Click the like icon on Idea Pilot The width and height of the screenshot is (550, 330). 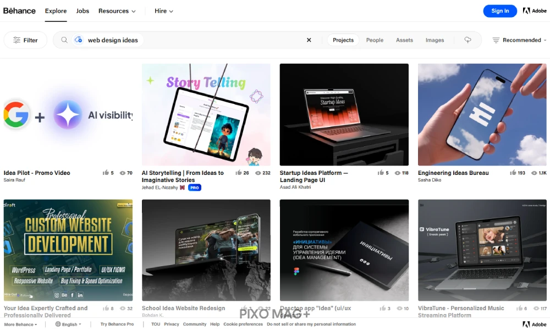point(106,173)
